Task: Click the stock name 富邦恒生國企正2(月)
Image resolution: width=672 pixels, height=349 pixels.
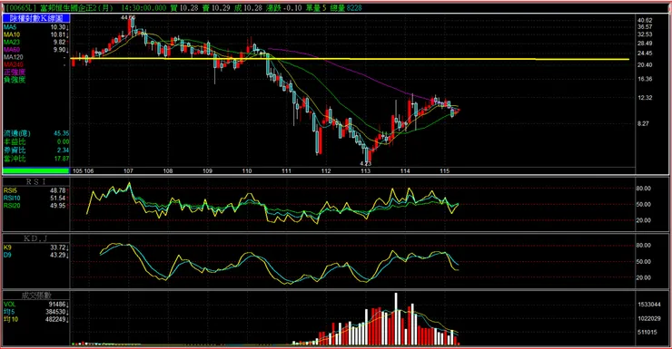Action: (76, 7)
